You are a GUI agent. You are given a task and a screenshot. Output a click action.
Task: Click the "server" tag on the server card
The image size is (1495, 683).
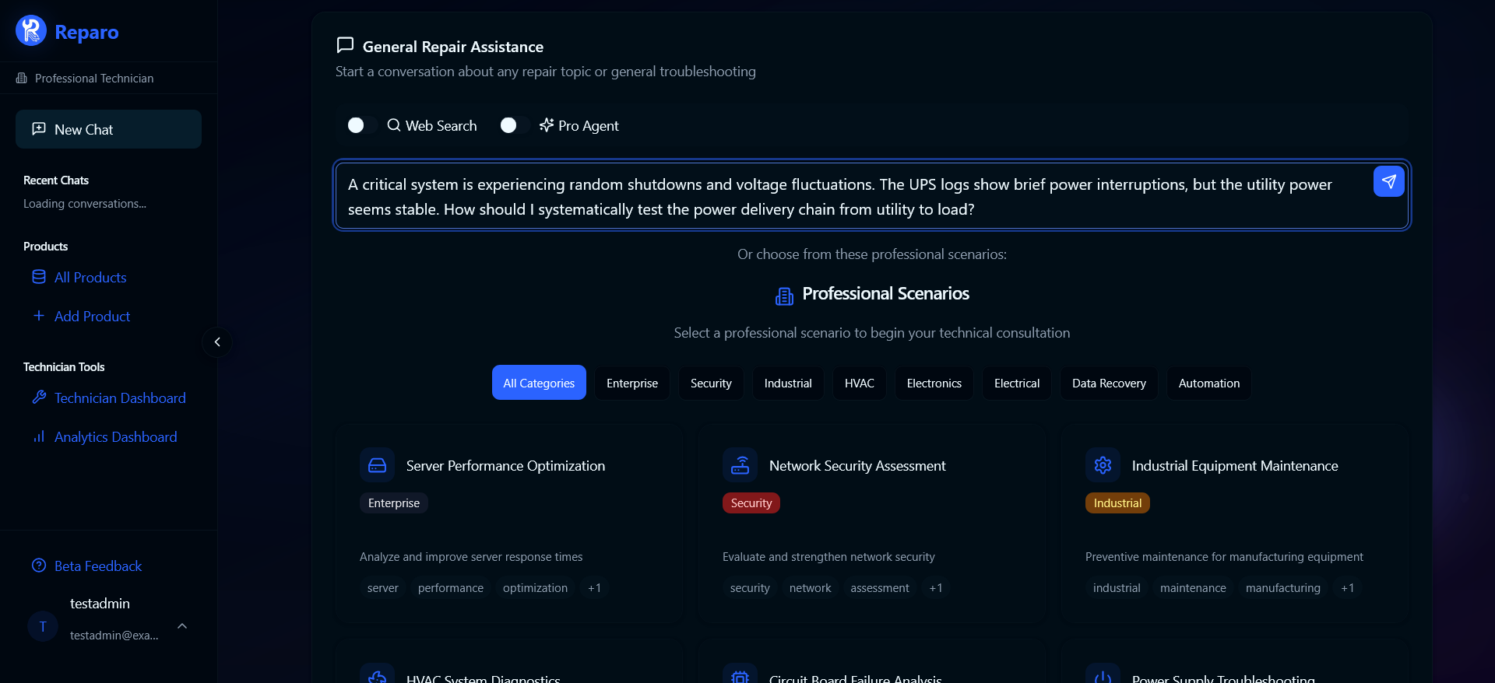tap(383, 588)
